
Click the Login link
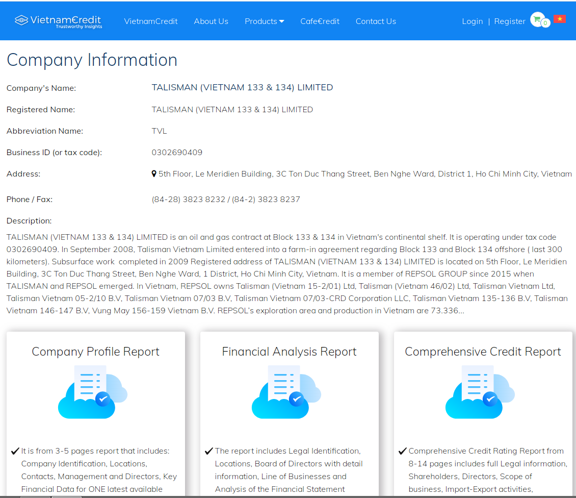pos(473,21)
